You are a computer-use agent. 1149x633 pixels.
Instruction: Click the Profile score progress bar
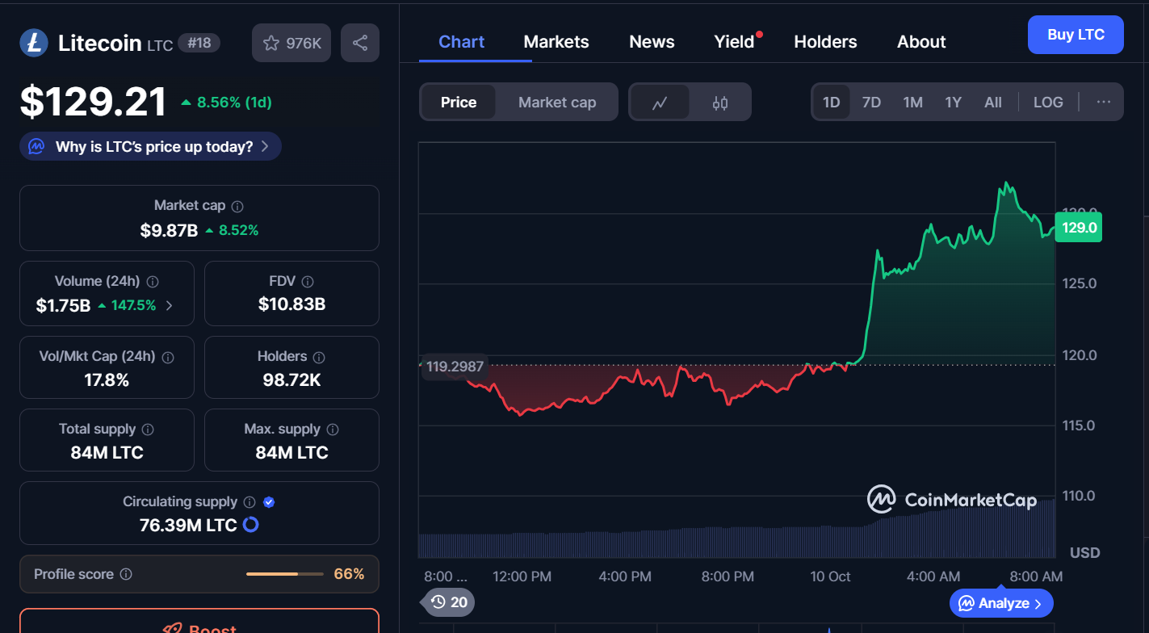[283, 574]
